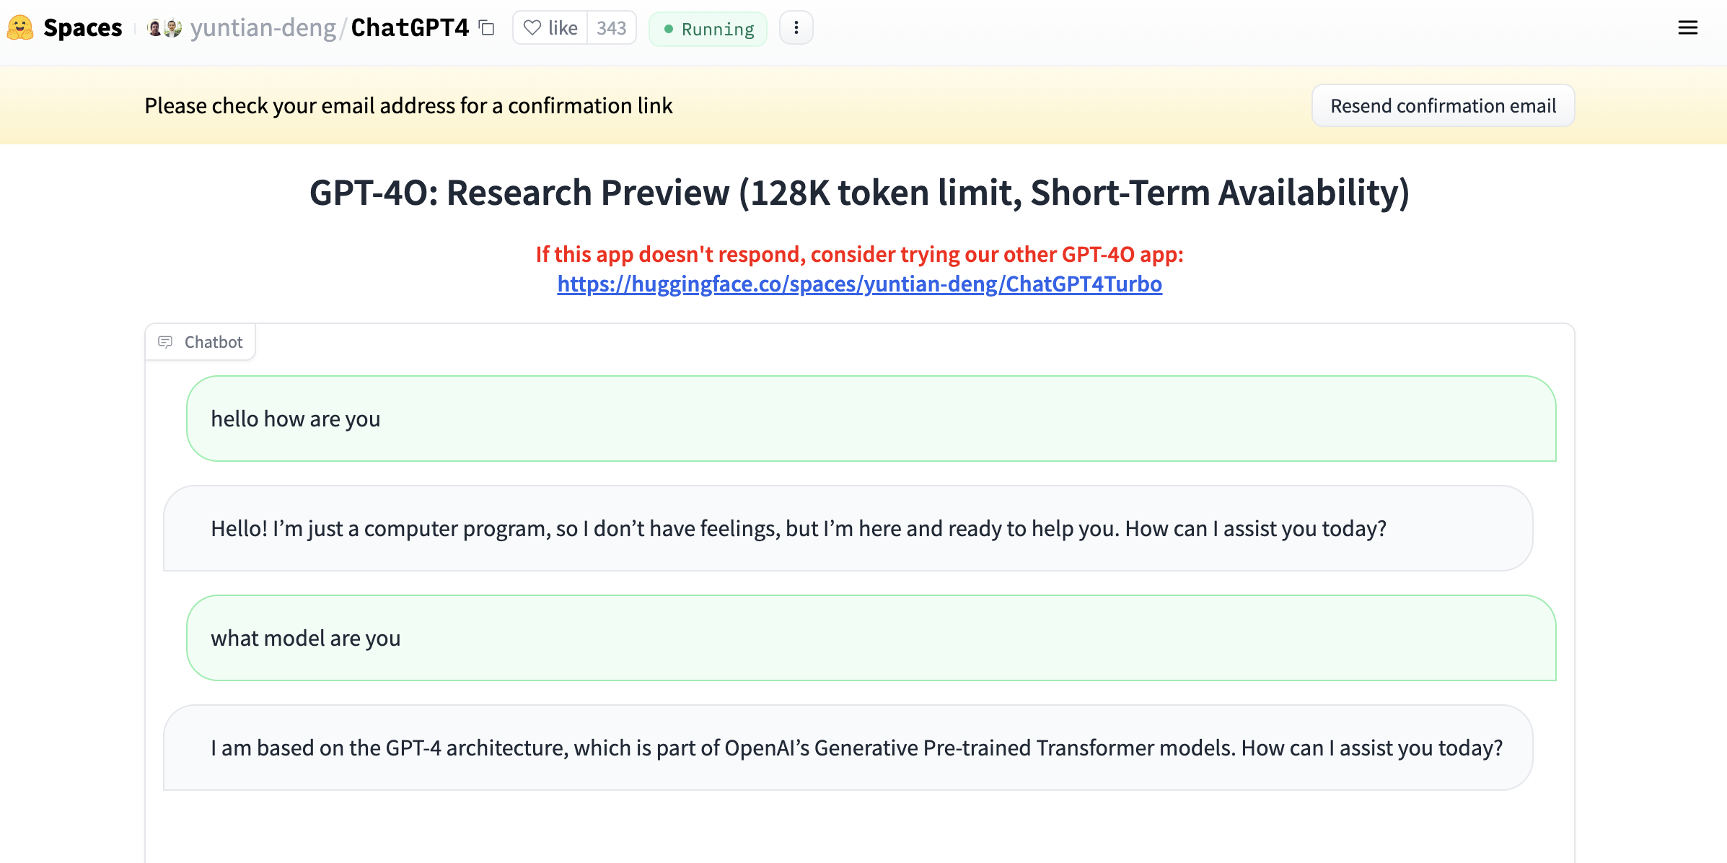Click the Chatbot tab label
Image resolution: width=1727 pixels, height=863 pixels.
pos(214,342)
